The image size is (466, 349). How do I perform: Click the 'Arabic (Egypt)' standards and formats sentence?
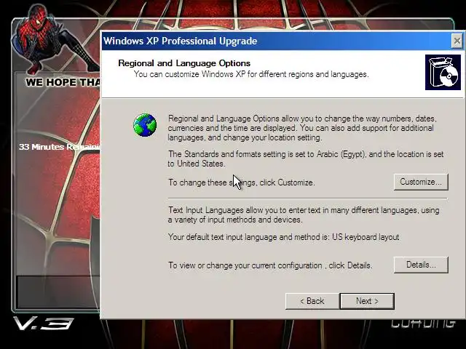pos(306,159)
